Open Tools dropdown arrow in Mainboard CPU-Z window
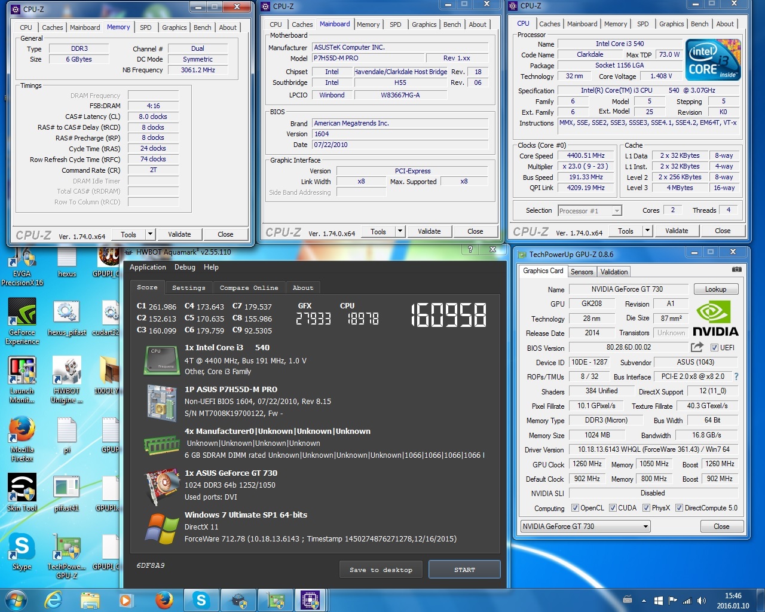The height and width of the screenshot is (612, 765). click(x=400, y=231)
